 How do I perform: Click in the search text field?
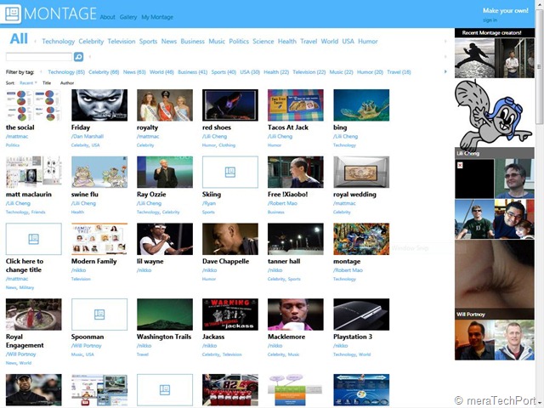tap(39, 57)
